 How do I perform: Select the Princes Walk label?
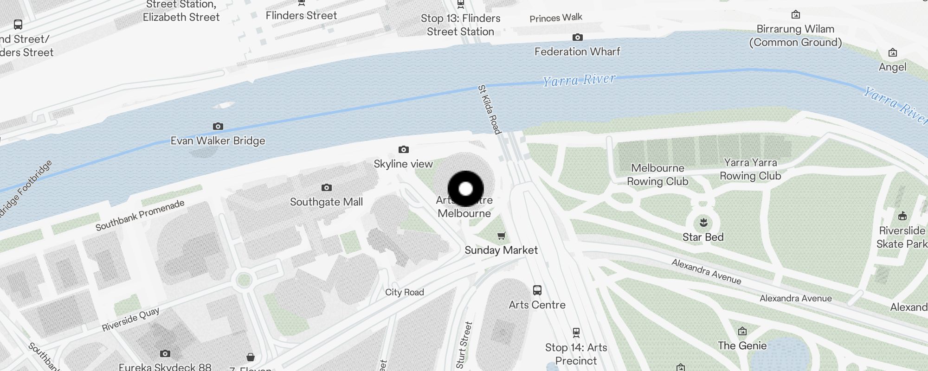[x=556, y=18]
